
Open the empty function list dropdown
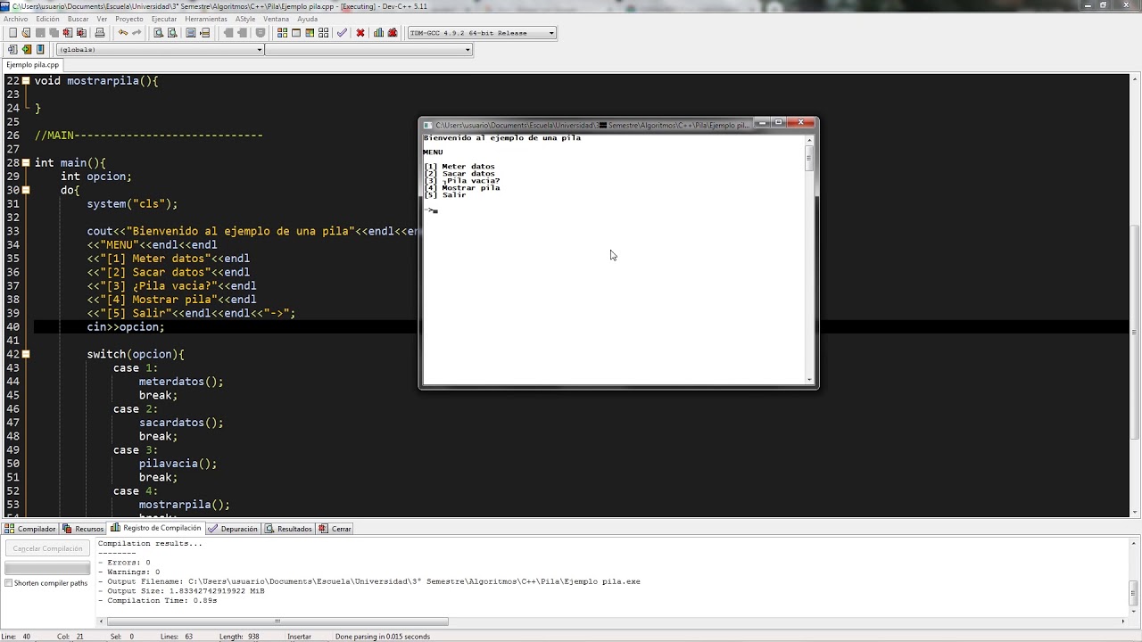pyautogui.click(x=368, y=50)
